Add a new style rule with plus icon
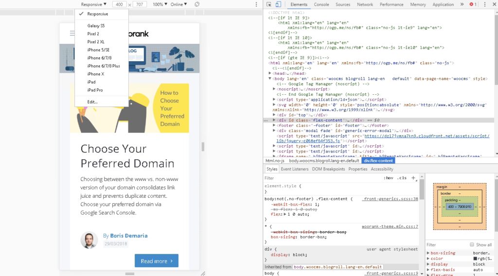Image resolution: width=498 pixels, height=276 pixels. click(413, 178)
